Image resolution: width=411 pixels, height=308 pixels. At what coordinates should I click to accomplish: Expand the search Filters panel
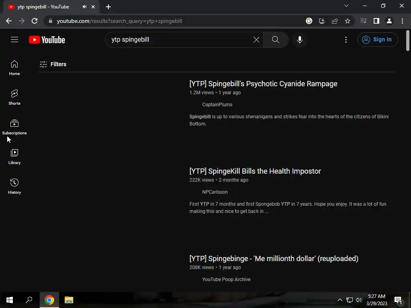point(53,64)
